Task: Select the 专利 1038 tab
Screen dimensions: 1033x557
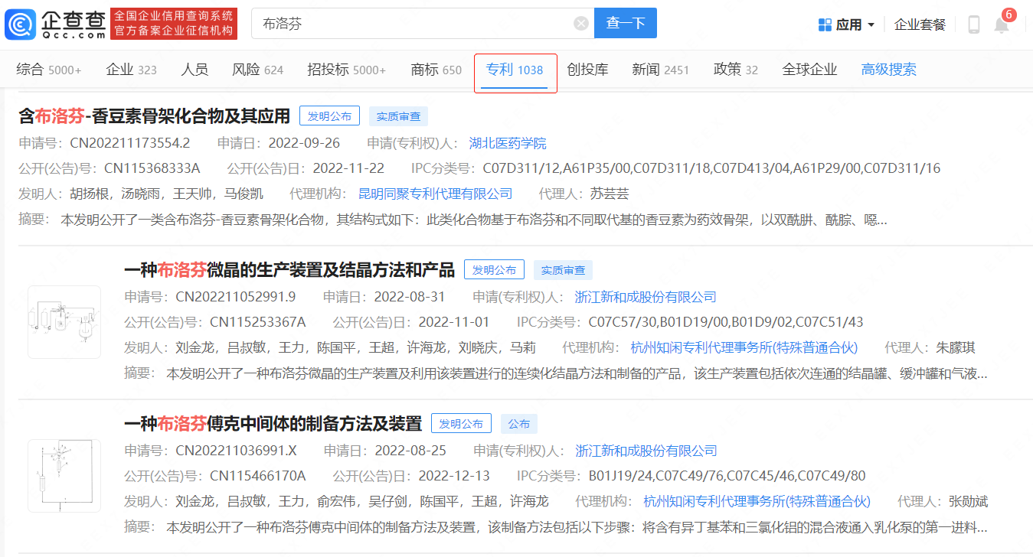Action: (x=515, y=72)
